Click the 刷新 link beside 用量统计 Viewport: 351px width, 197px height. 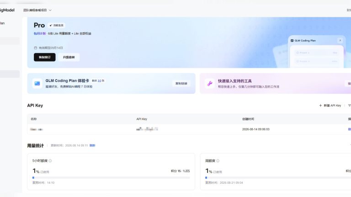(x=92, y=145)
